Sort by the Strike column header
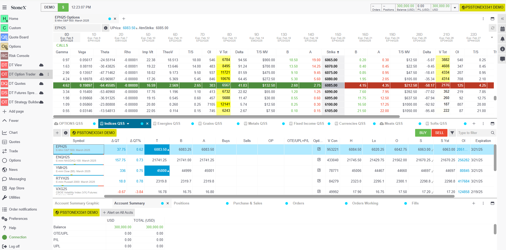The width and height of the screenshot is (506, 250). pyautogui.click(x=333, y=52)
